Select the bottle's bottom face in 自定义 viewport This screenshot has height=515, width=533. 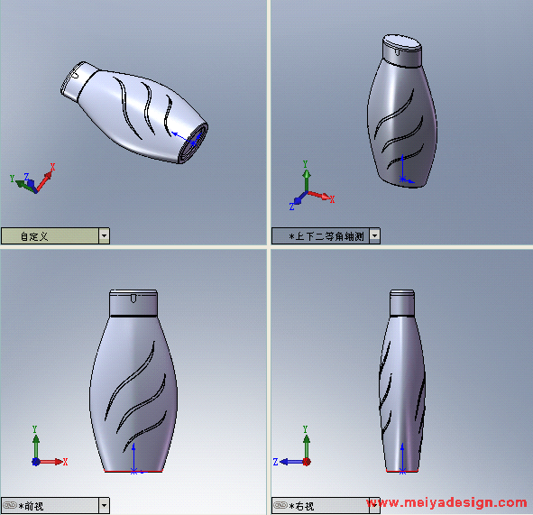[194, 143]
